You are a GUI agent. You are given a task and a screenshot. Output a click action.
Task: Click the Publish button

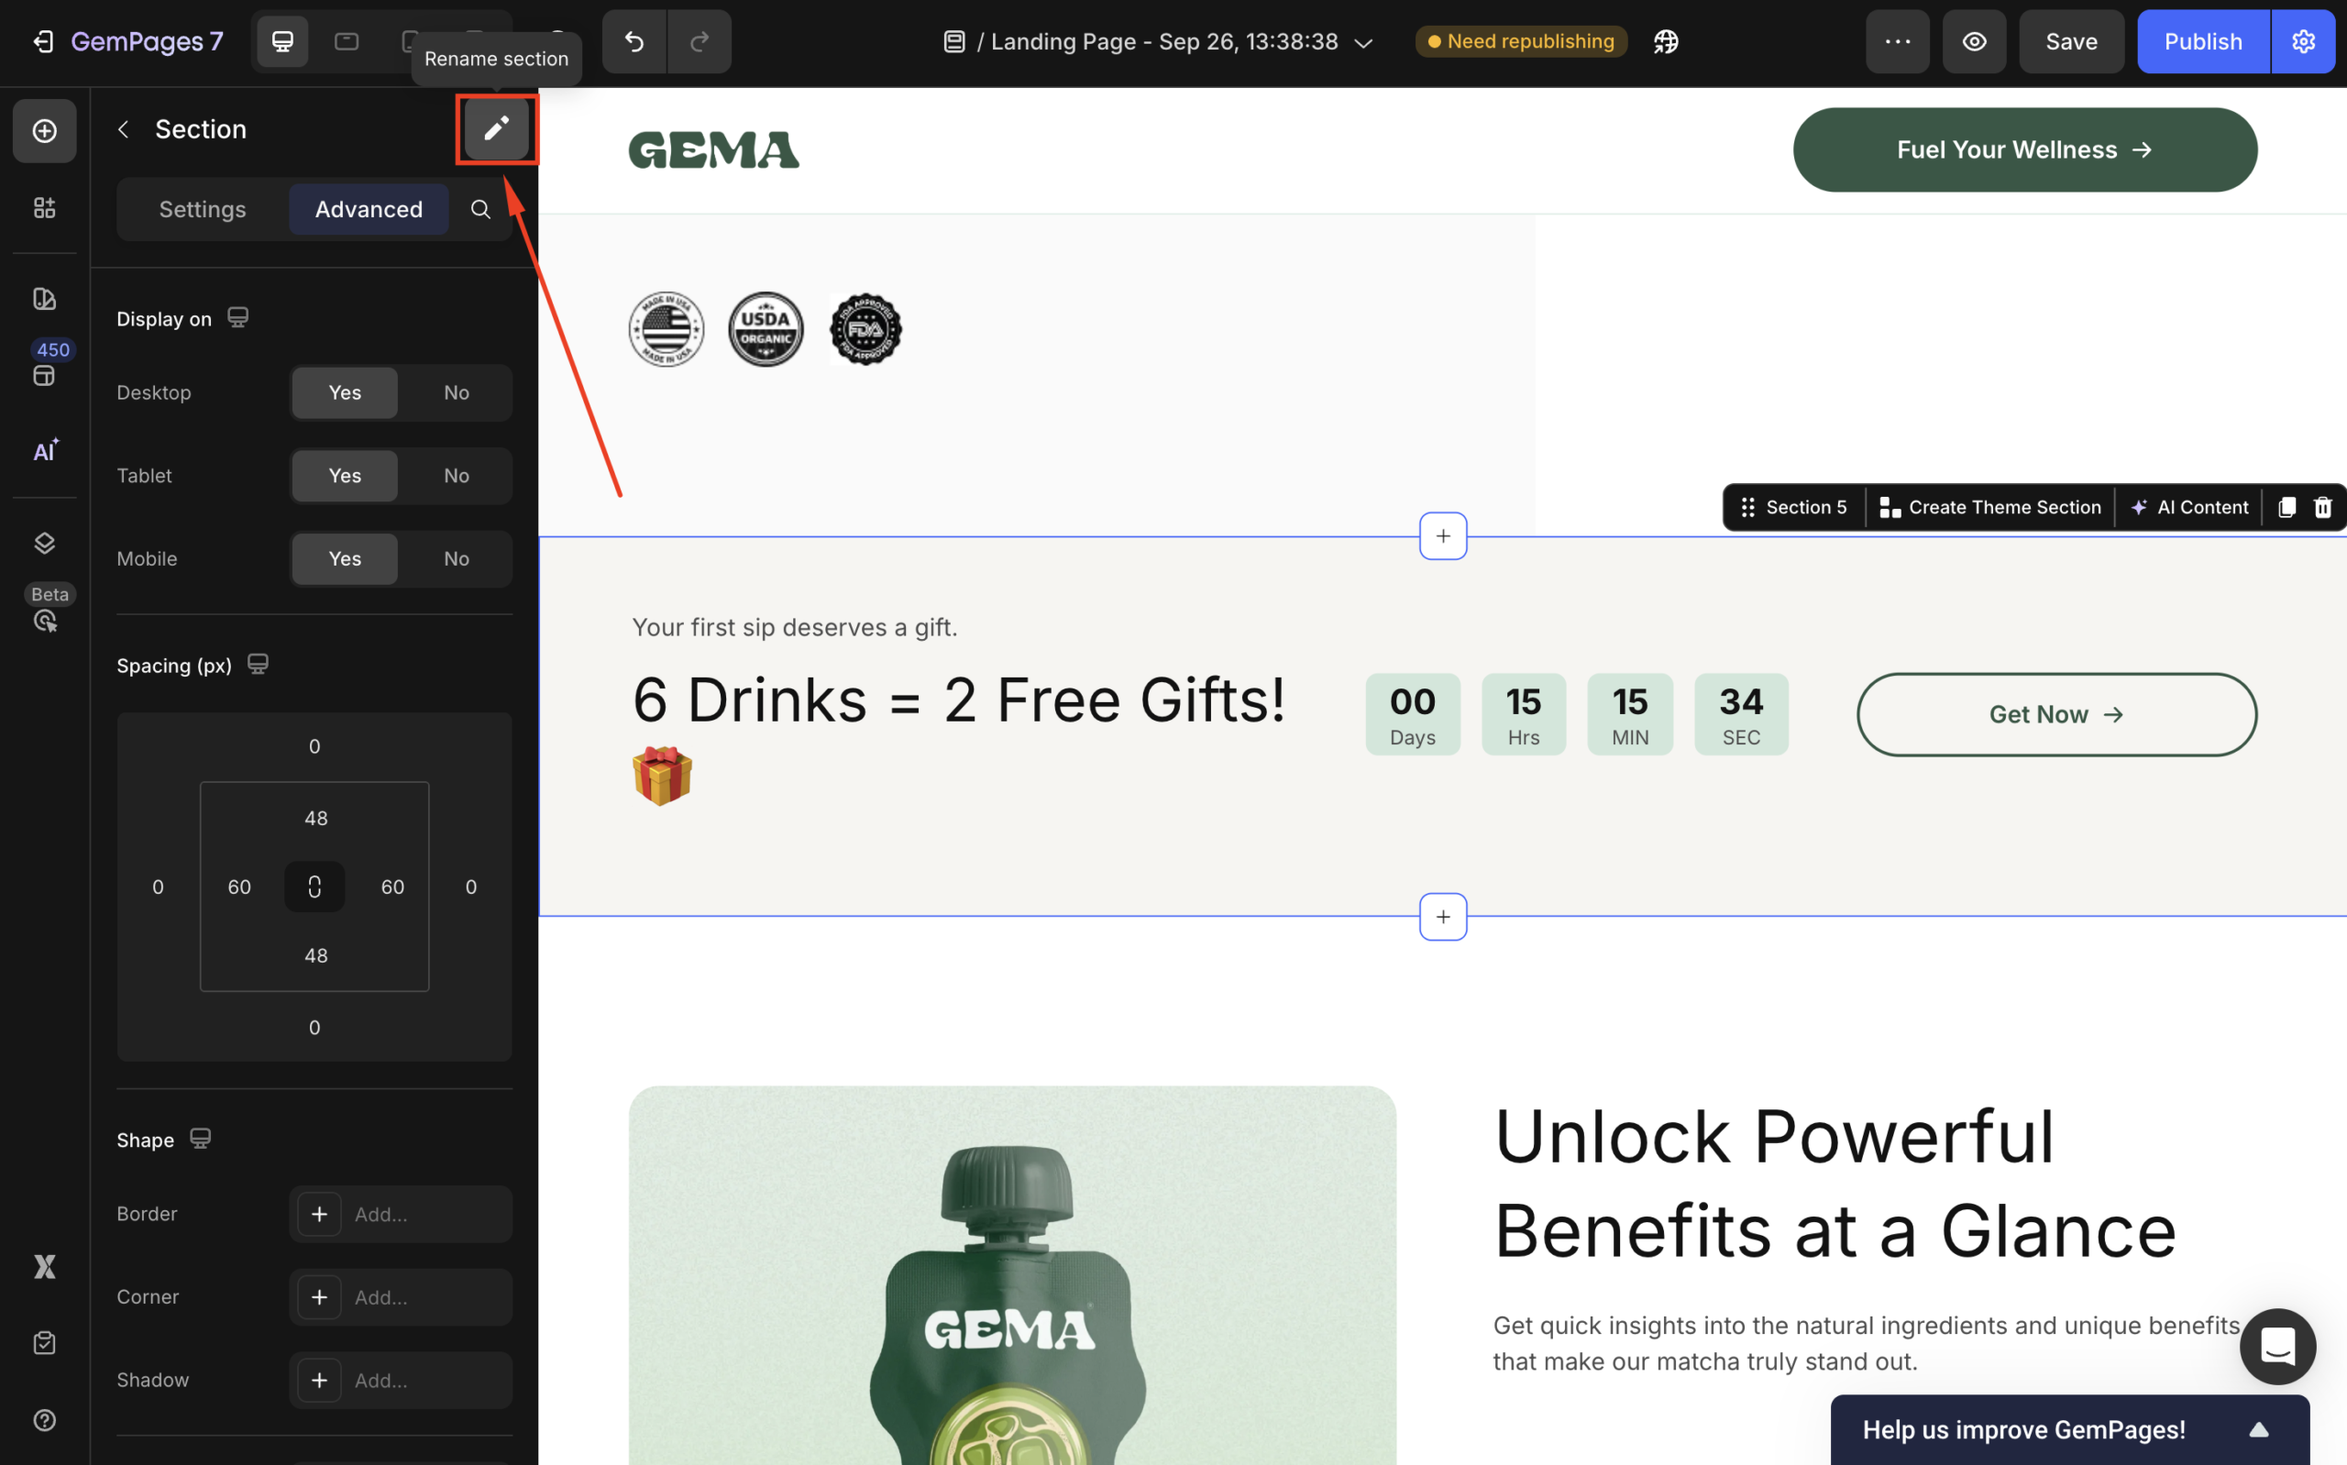pos(2202,41)
